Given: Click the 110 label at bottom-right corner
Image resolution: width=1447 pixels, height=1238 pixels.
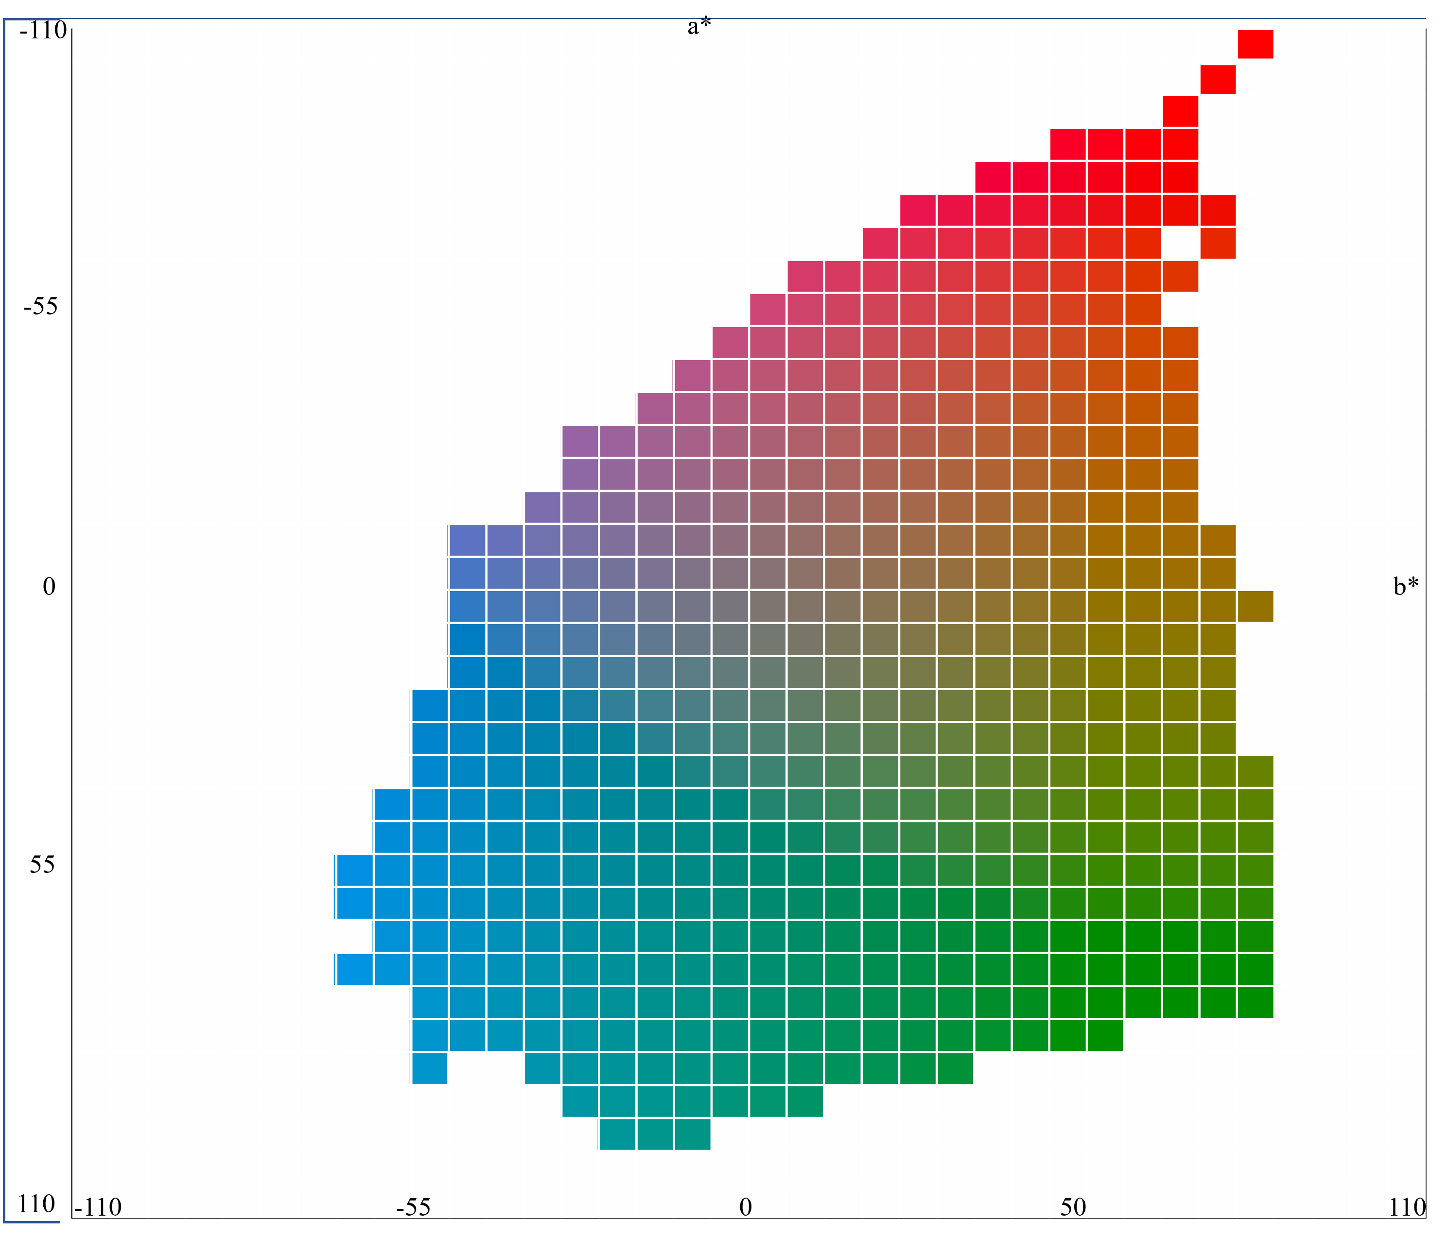Looking at the screenshot, I should pyautogui.click(x=1407, y=1206).
